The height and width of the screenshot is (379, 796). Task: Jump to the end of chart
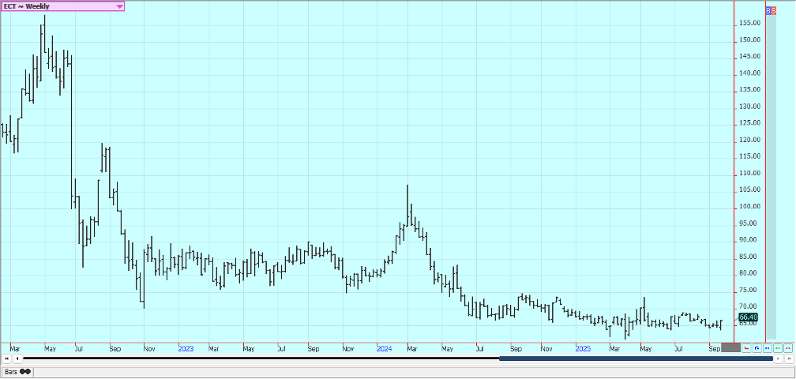(788, 358)
